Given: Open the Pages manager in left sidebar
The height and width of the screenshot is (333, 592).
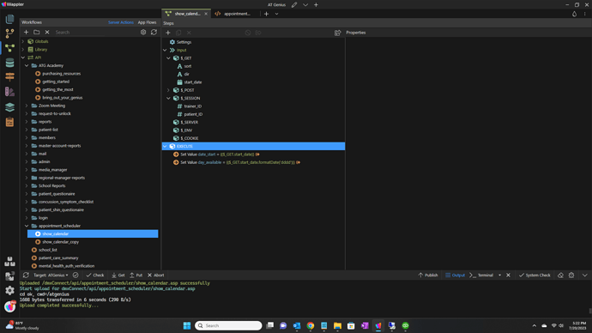Looking at the screenshot, I should [9, 19].
